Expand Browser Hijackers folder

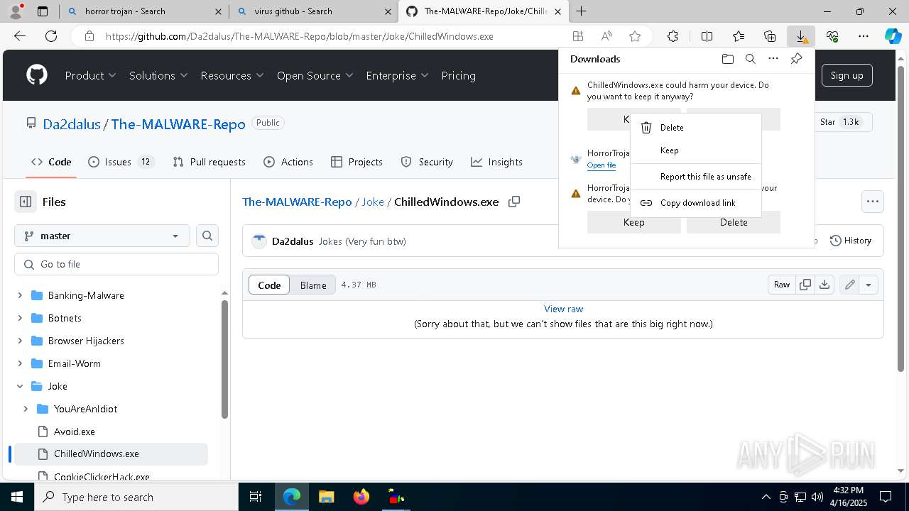(x=20, y=341)
